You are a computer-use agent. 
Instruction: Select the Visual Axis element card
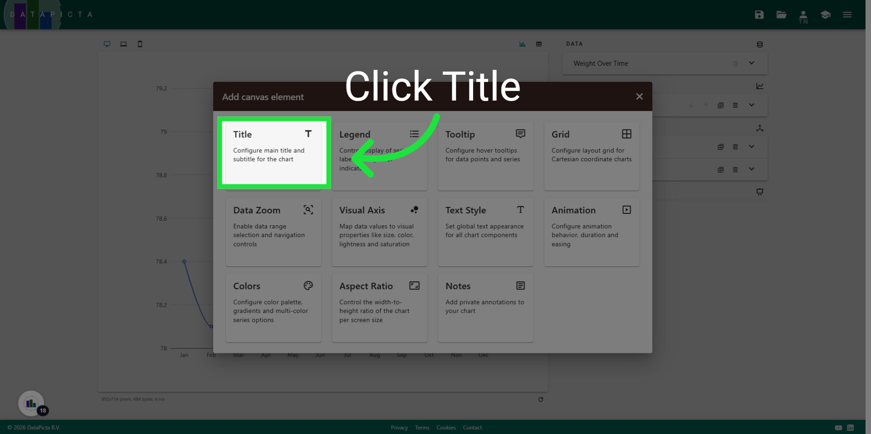pos(380,232)
